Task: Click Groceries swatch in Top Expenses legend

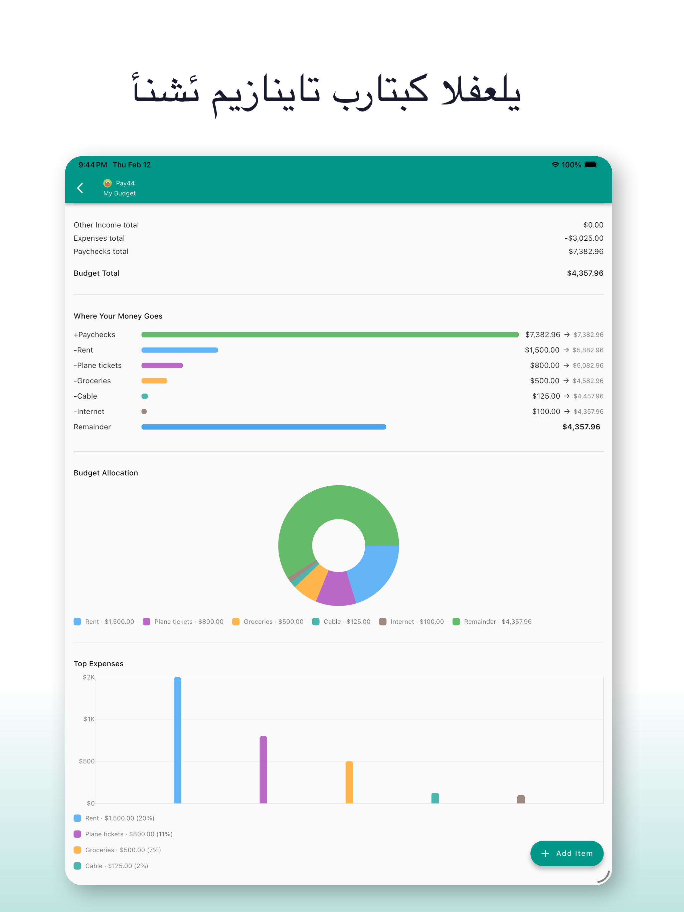Action: click(77, 850)
